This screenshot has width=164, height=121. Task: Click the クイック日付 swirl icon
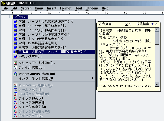pos(15,116)
